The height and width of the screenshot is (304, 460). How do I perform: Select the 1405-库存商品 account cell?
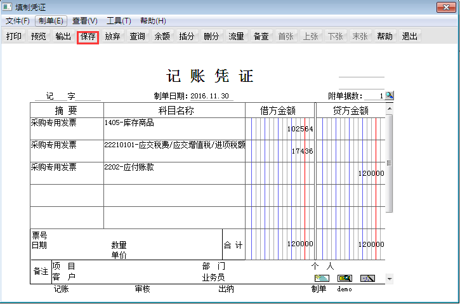(x=174, y=128)
